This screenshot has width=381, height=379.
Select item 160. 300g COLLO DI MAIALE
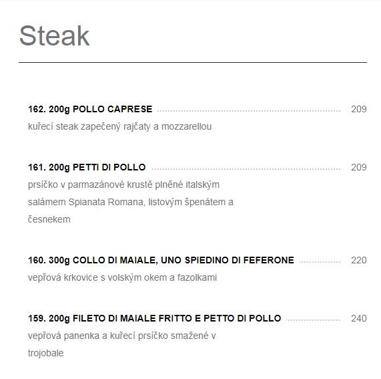[161, 260]
